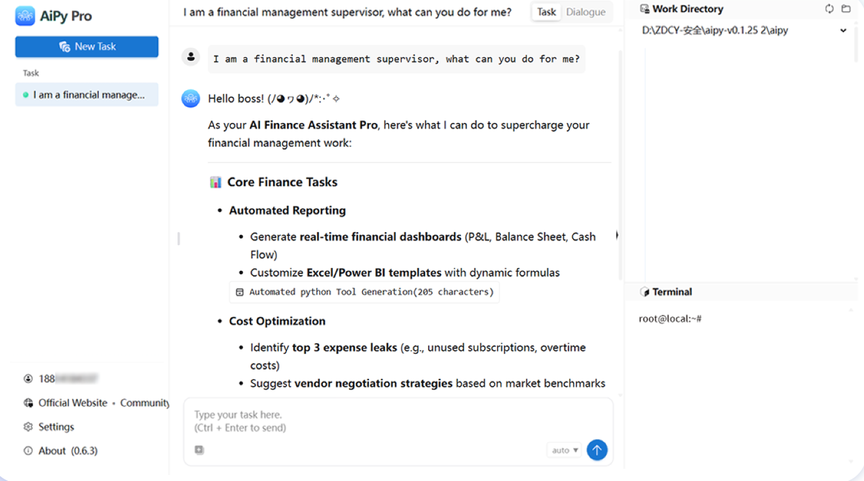Click the assistant avatar next to Hello boss
Image resolution: width=864 pixels, height=481 pixels.
pos(191,98)
